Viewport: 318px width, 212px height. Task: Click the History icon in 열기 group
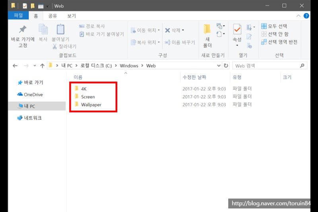point(249,46)
